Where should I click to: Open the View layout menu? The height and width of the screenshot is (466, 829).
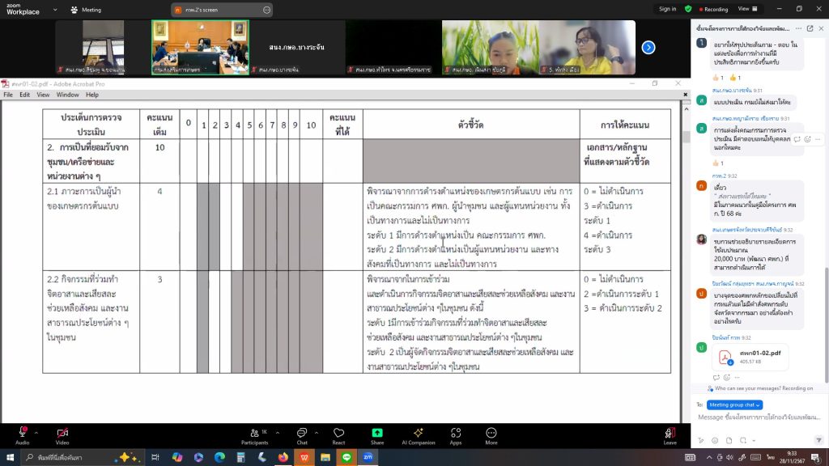tap(746, 9)
